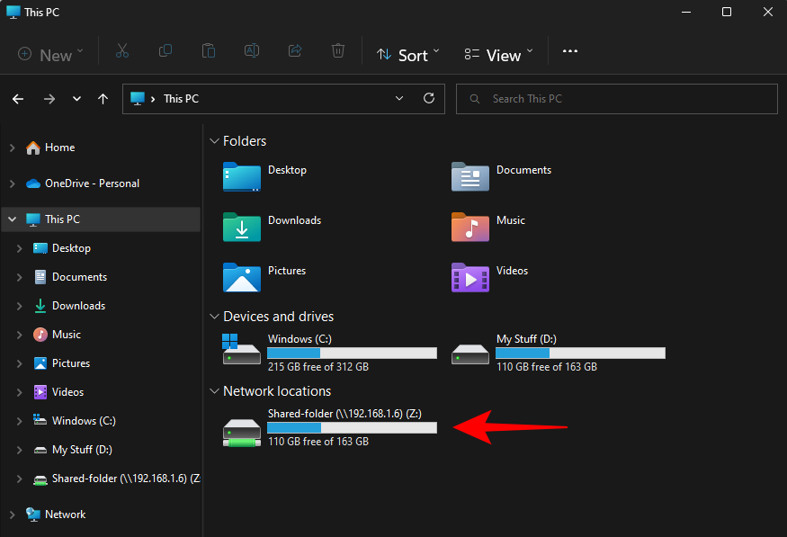Open the address bar dropdown arrow
This screenshot has width=787, height=537.
(399, 99)
